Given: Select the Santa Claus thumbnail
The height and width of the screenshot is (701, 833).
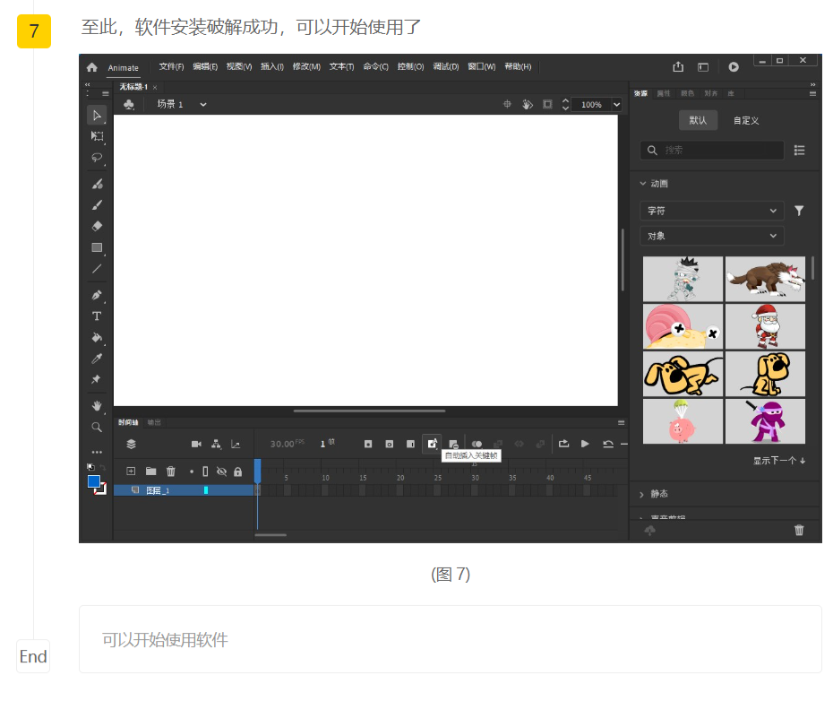Looking at the screenshot, I should [765, 326].
